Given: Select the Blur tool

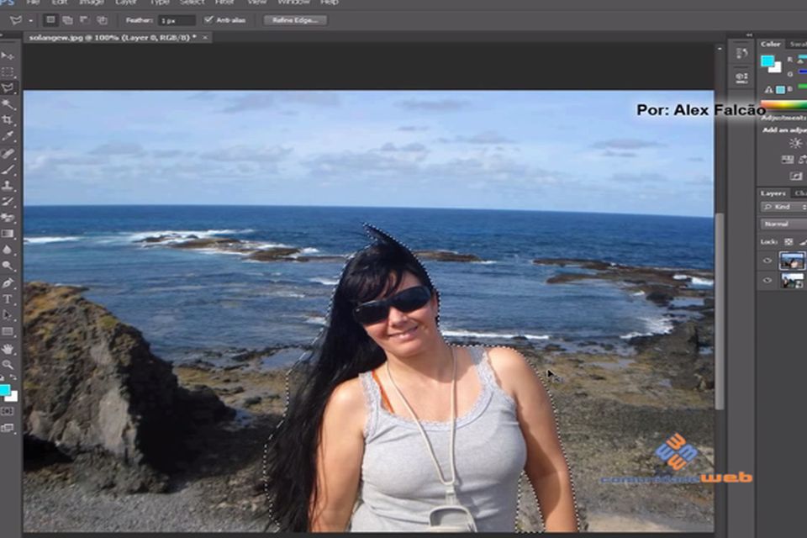Looking at the screenshot, I should (x=8, y=250).
